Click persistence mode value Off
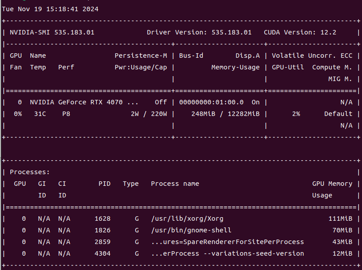This screenshot has width=362, height=270. click(x=161, y=102)
